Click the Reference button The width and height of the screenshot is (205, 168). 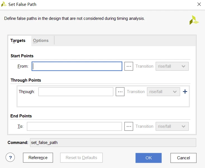[x=38, y=158]
